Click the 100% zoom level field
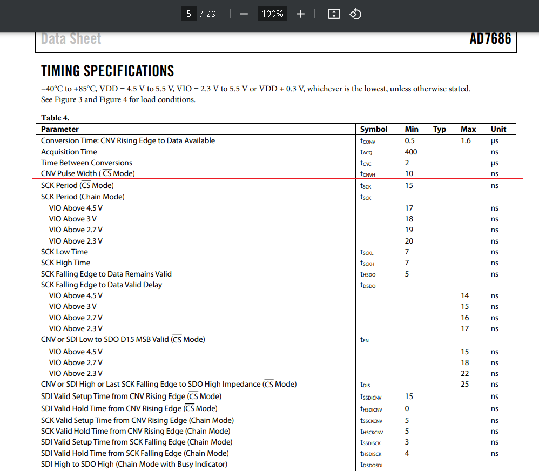The image size is (539, 471). pos(272,14)
